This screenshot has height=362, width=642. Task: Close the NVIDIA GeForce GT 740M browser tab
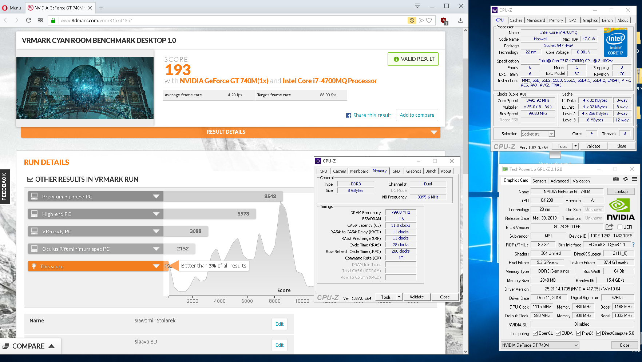point(90,8)
